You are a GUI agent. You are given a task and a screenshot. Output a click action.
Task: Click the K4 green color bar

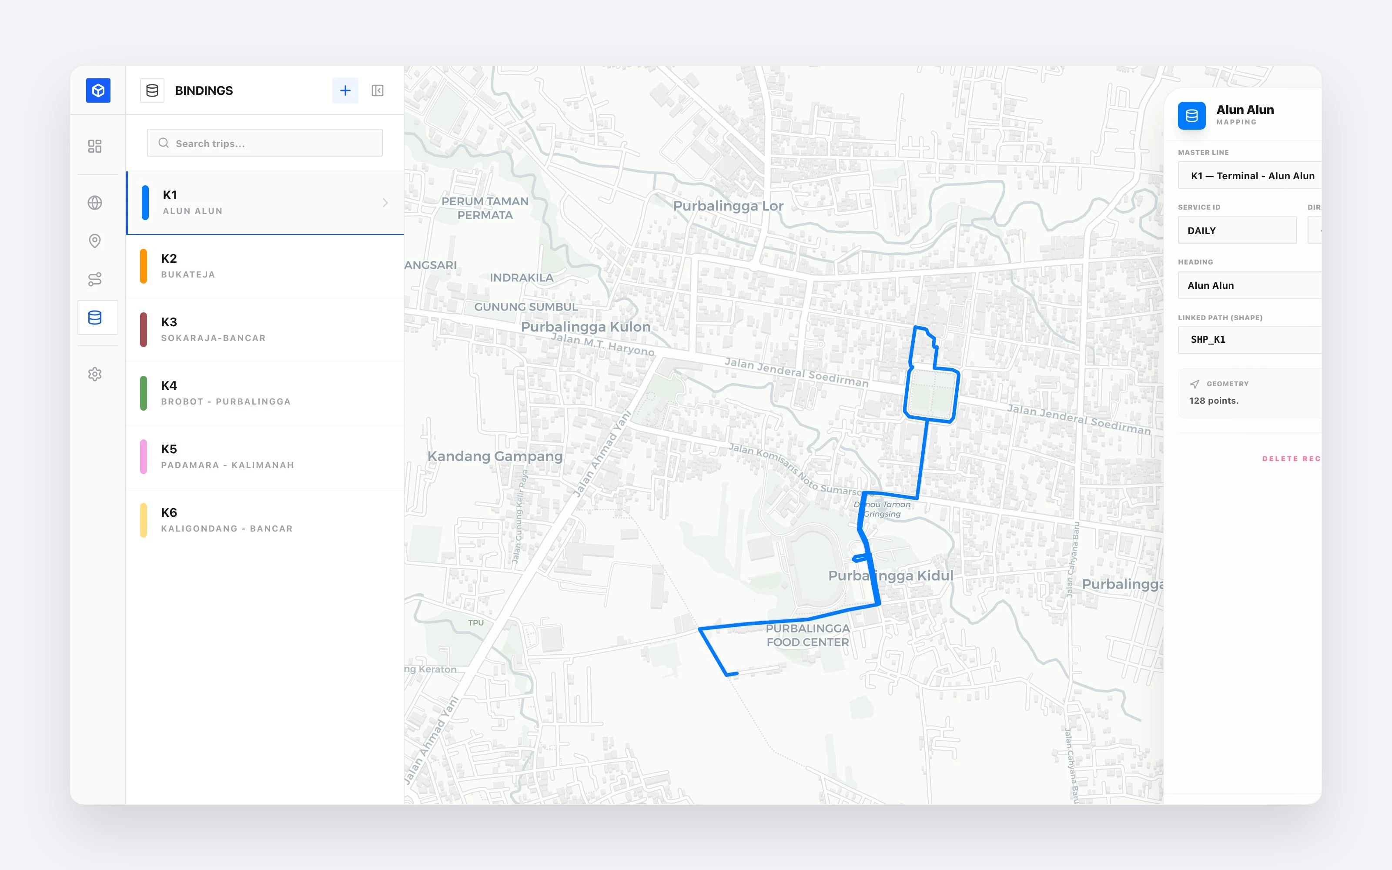(144, 392)
